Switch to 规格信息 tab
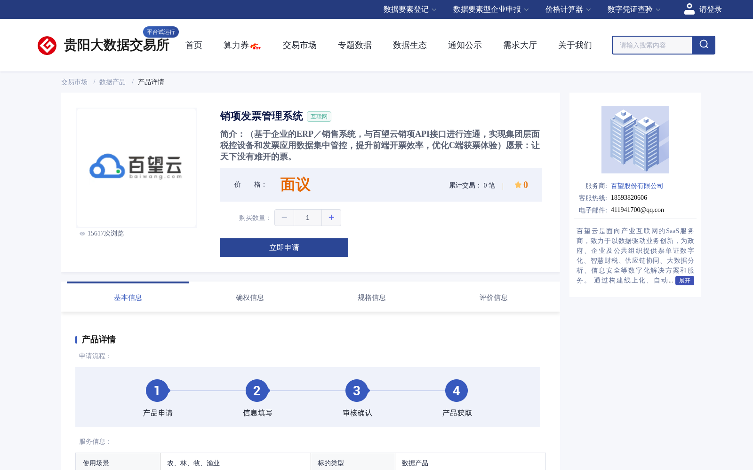Viewport: 753px width, 470px height. coord(372,298)
